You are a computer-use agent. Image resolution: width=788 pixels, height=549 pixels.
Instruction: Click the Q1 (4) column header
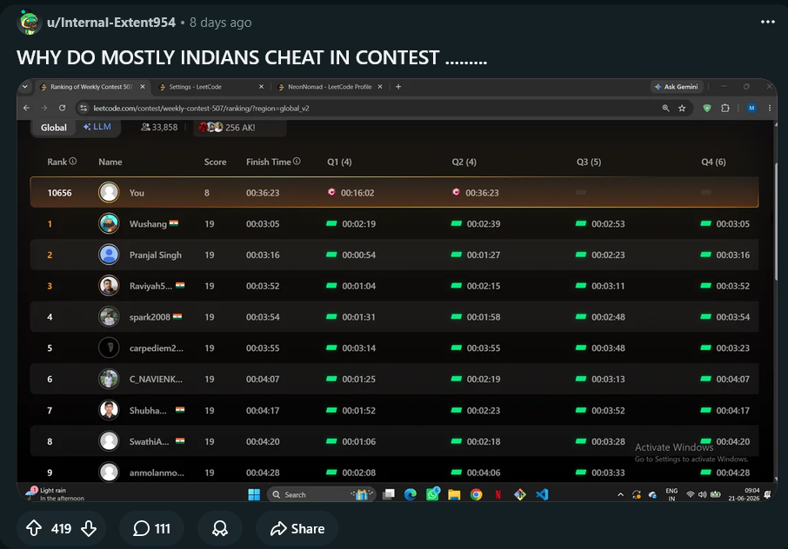pos(339,162)
